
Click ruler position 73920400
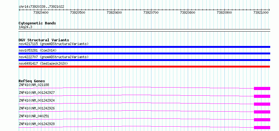[x=41, y=13]
